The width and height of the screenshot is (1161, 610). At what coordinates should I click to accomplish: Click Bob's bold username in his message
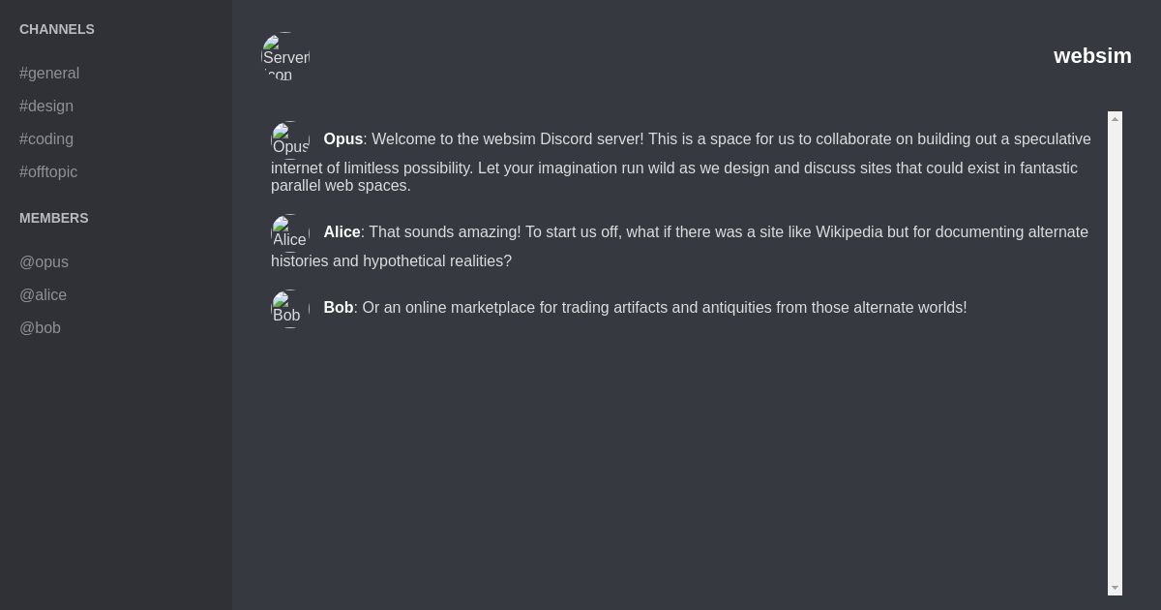(338, 307)
